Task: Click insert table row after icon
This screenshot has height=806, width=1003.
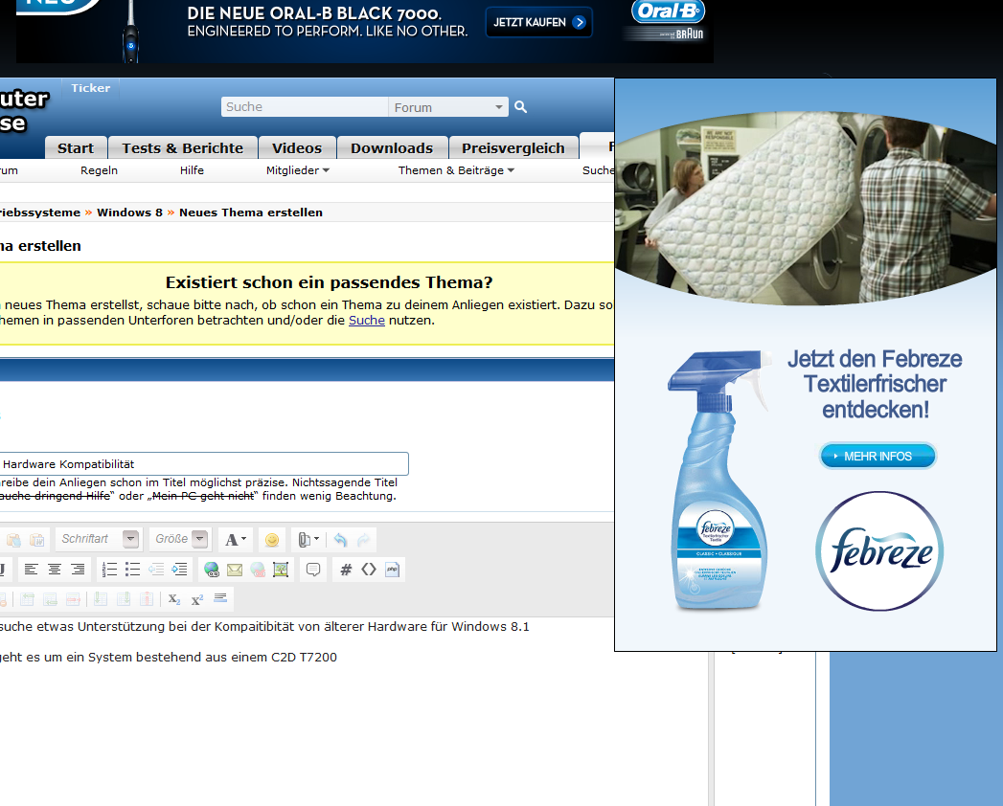Action: click(x=50, y=599)
